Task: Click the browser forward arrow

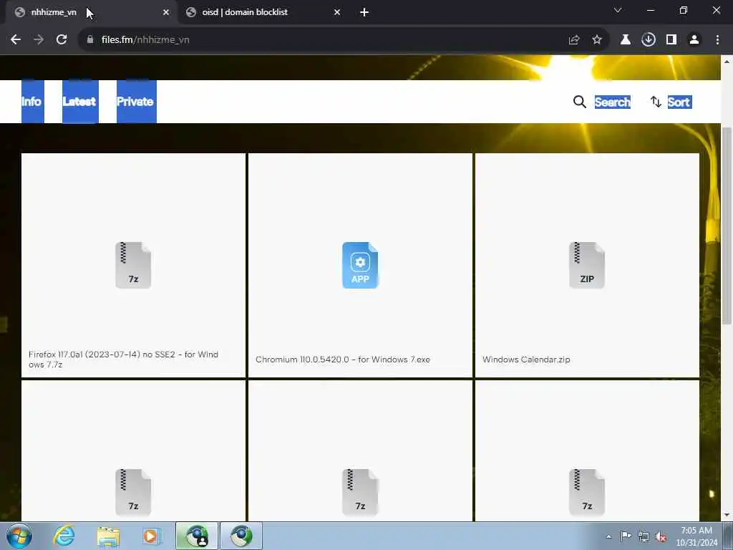Action: (39, 40)
